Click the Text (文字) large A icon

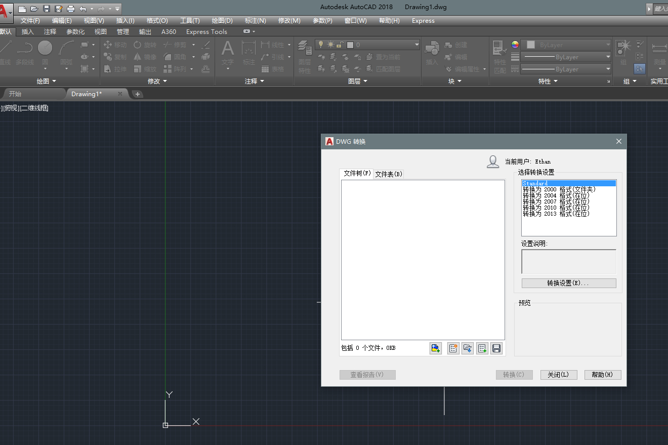228,49
